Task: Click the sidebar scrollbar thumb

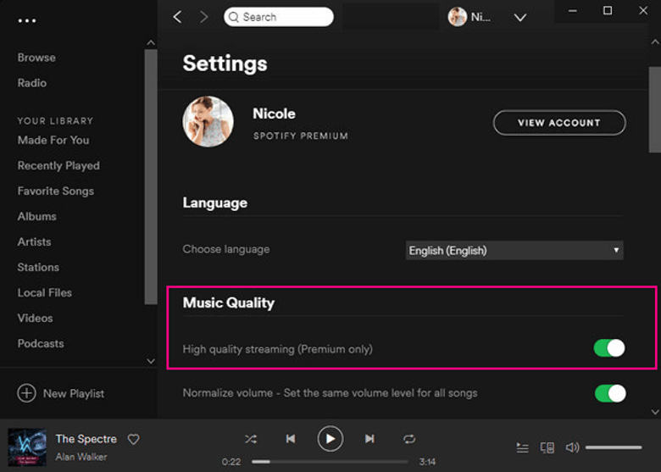Action: [151, 176]
